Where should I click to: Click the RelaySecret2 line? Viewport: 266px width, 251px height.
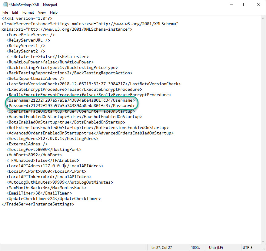26,51
